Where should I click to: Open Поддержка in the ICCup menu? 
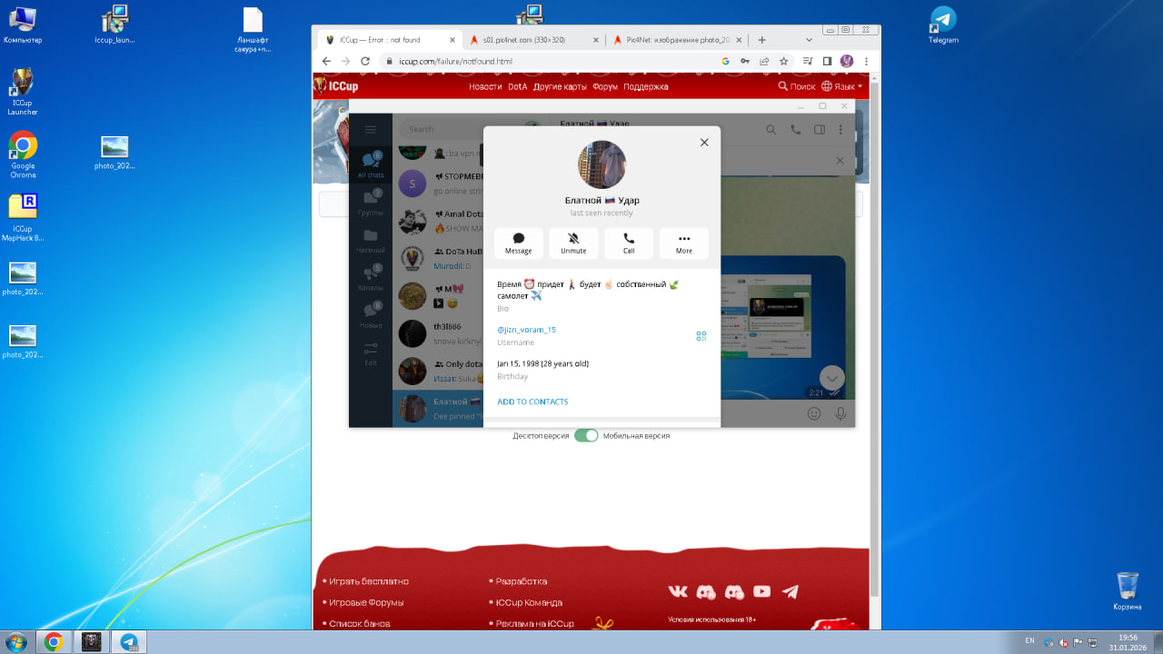(646, 86)
